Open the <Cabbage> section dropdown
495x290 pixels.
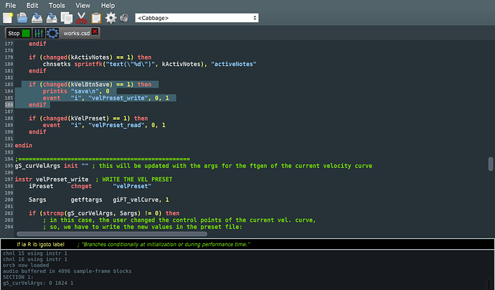point(197,18)
